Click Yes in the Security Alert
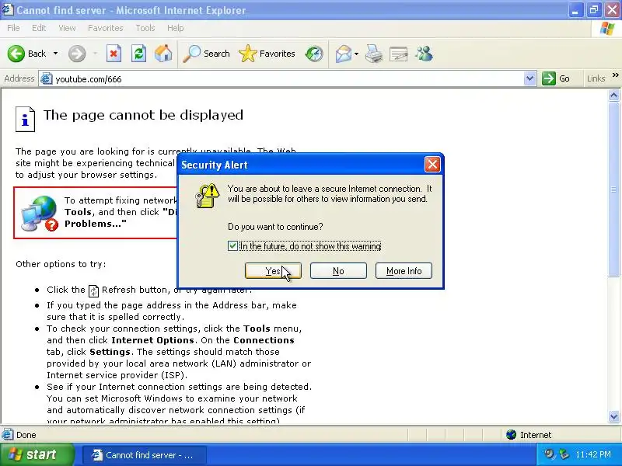This screenshot has height=466, width=622. click(x=273, y=271)
